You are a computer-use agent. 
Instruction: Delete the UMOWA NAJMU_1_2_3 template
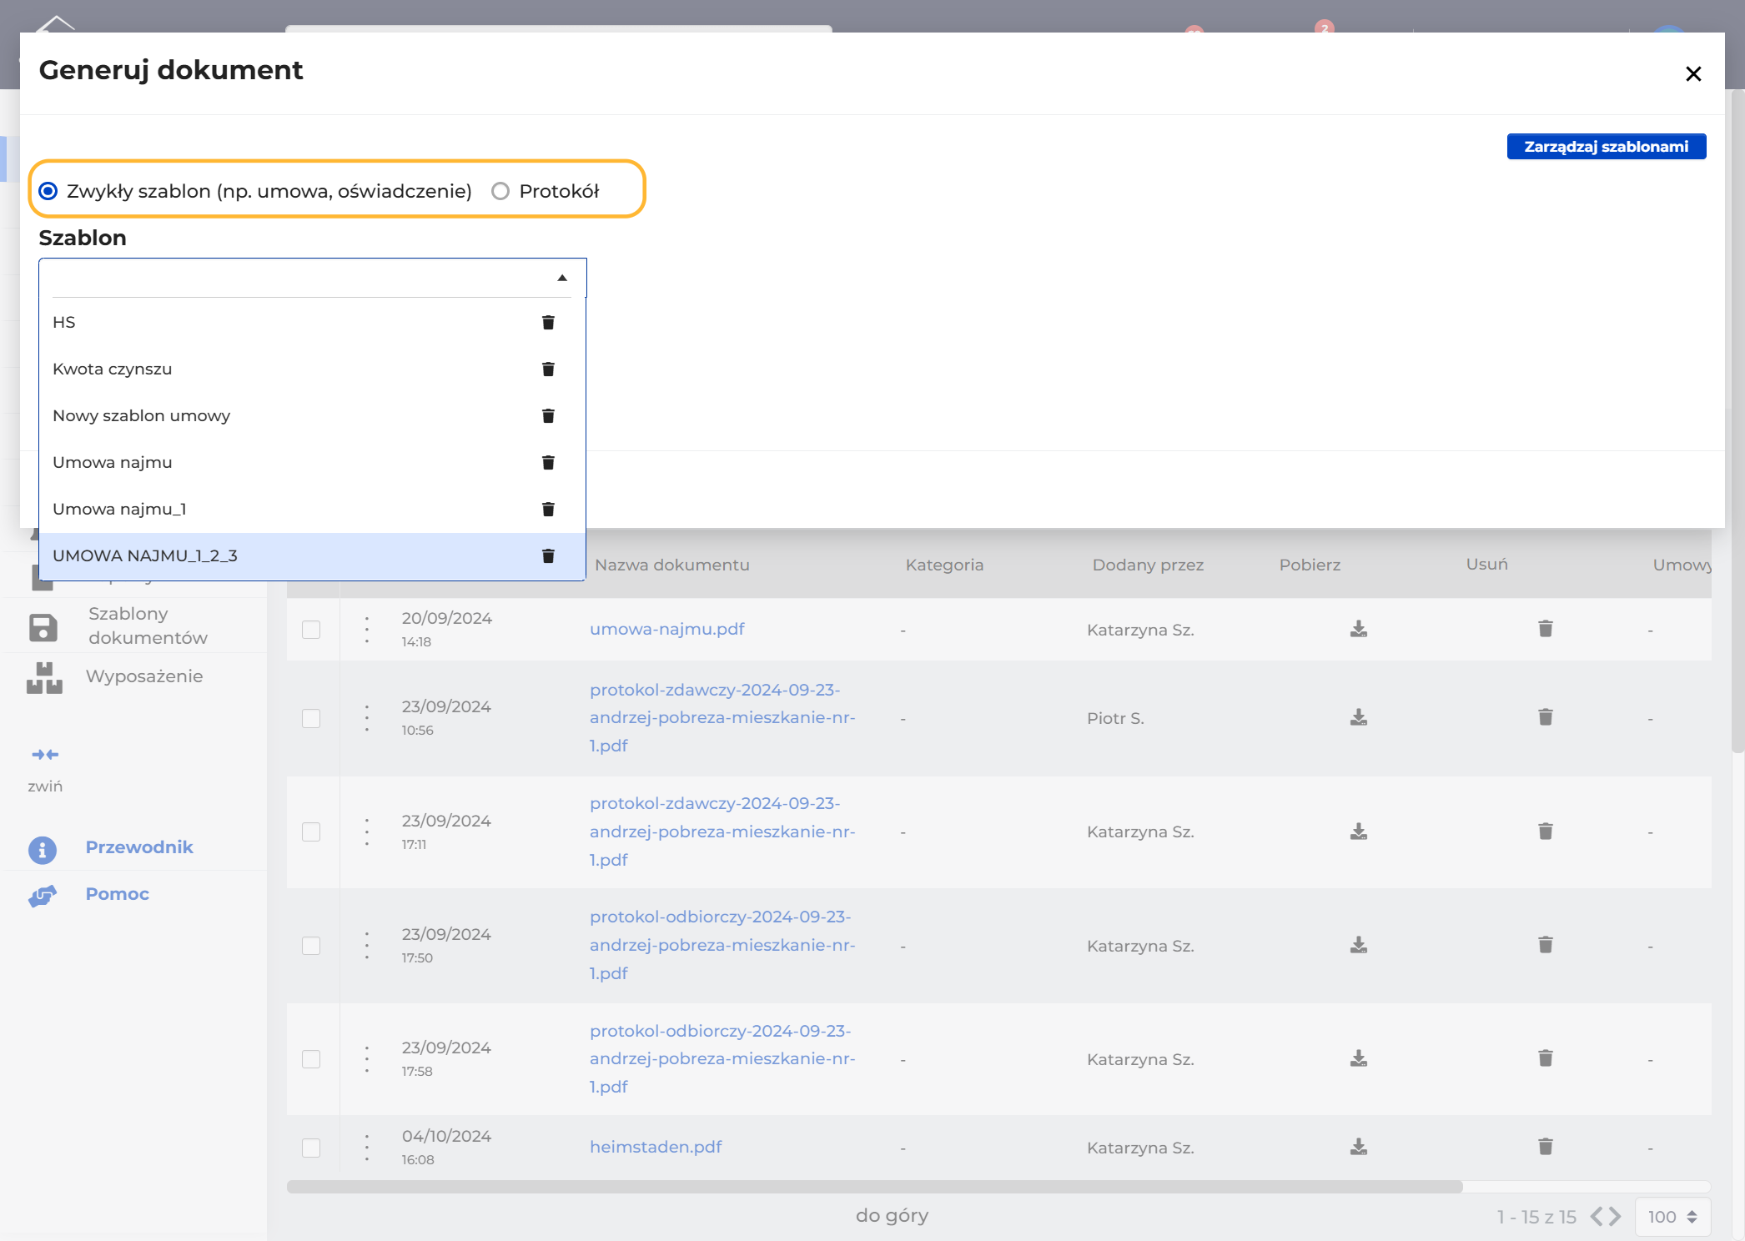(x=548, y=555)
